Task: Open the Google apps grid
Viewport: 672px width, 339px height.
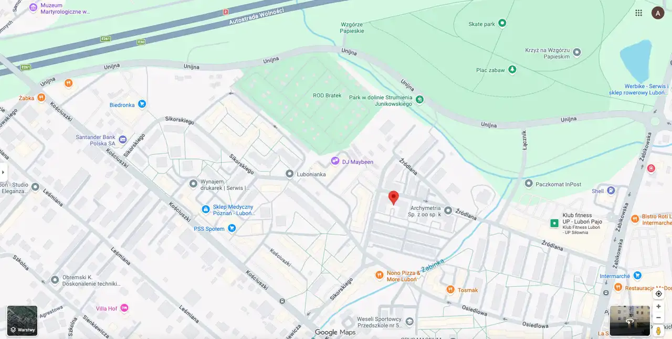Action: tap(638, 13)
